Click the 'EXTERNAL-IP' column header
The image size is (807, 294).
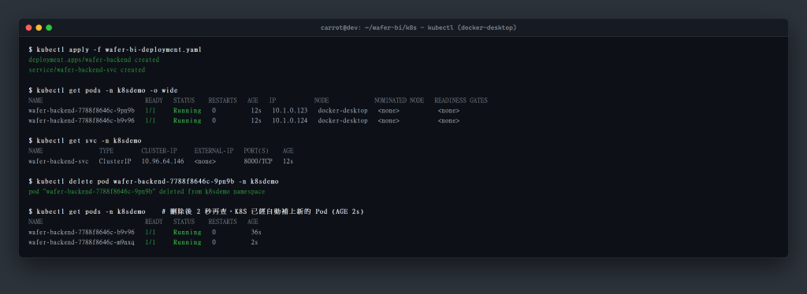click(214, 151)
